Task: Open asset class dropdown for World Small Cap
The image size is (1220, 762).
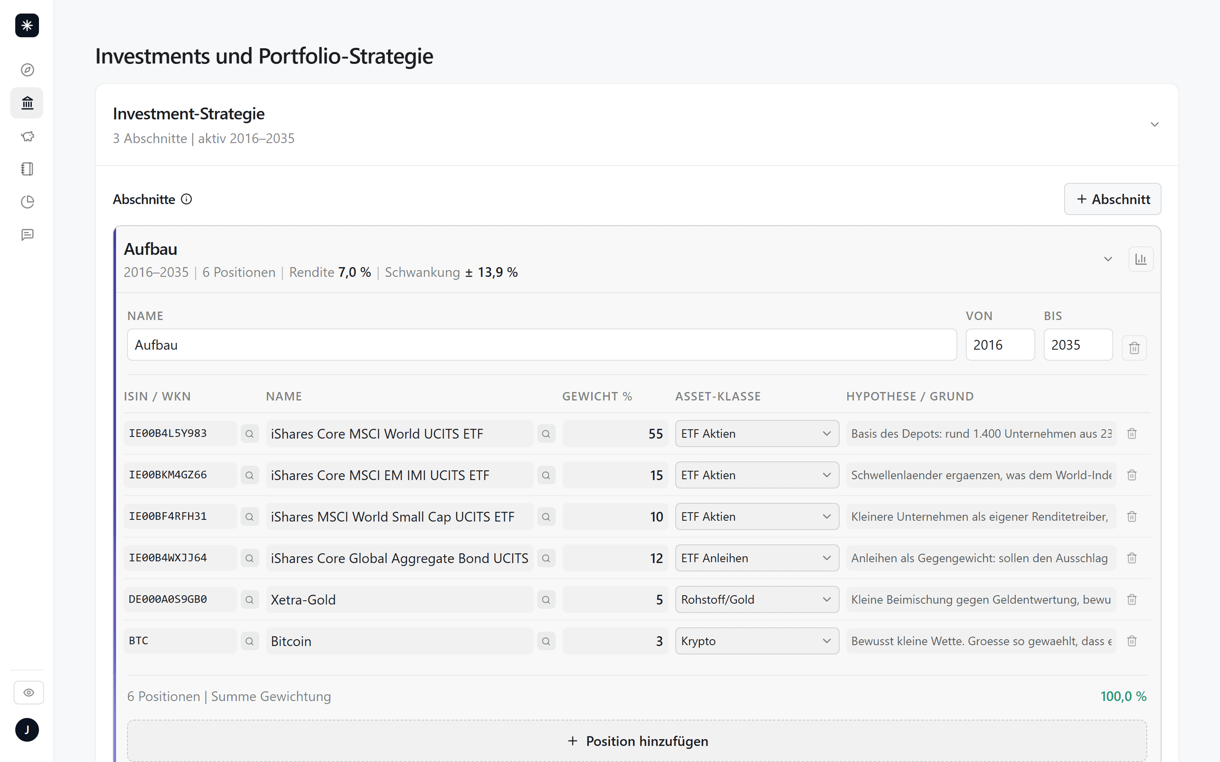Action: click(757, 516)
